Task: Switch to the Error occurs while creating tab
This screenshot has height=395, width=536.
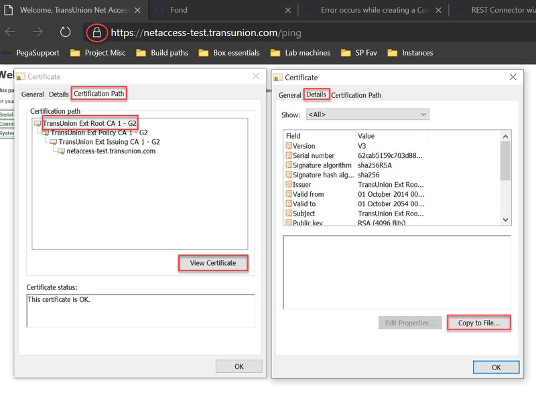Action: coord(375,10)
